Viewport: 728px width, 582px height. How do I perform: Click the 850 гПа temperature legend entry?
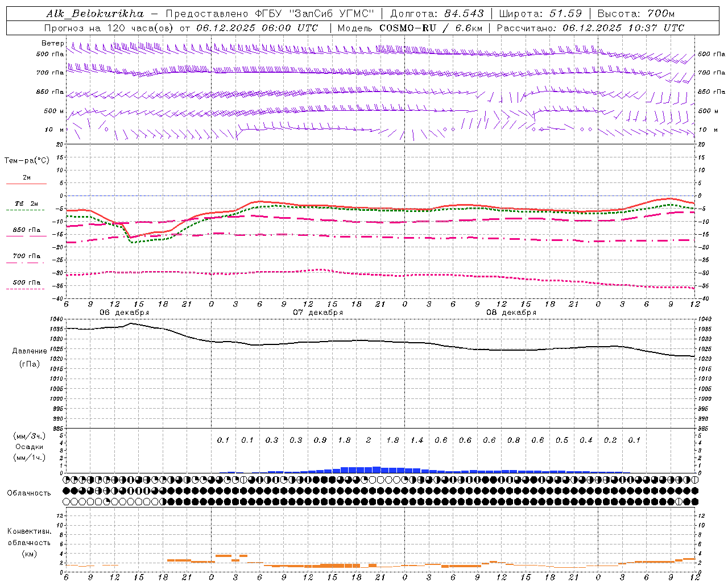(27, 230)
